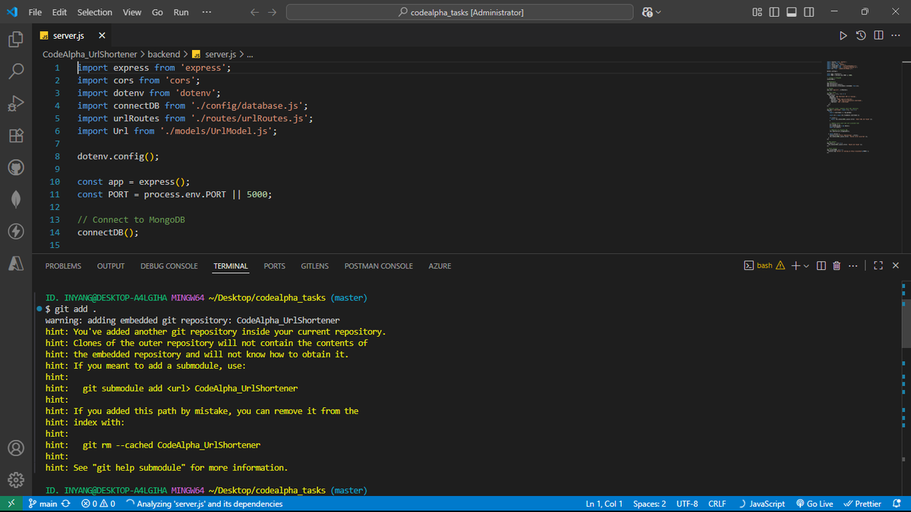
Task: Open the View menu
Action: (x=132, y=12)
